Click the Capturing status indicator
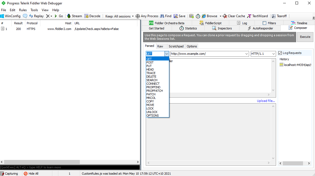315x176 pixels. (x=9, y=174)
